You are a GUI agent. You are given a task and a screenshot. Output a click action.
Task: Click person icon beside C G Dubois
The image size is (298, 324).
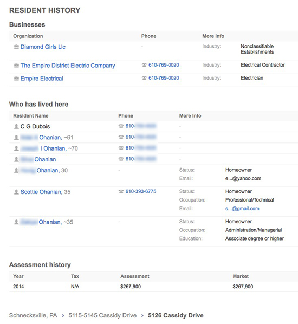point(16,126)
